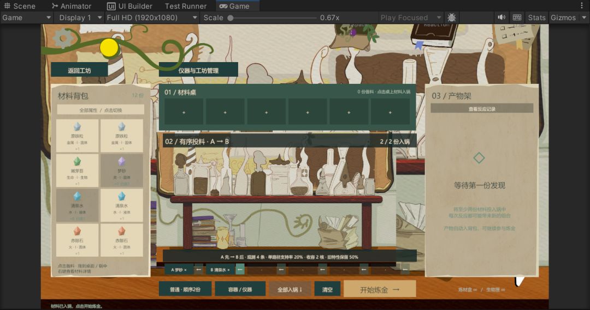The height and width of the screenshot is (310, 590).
Task: Expand the Full HD resolution dropdown
Action: pos(152,17)
